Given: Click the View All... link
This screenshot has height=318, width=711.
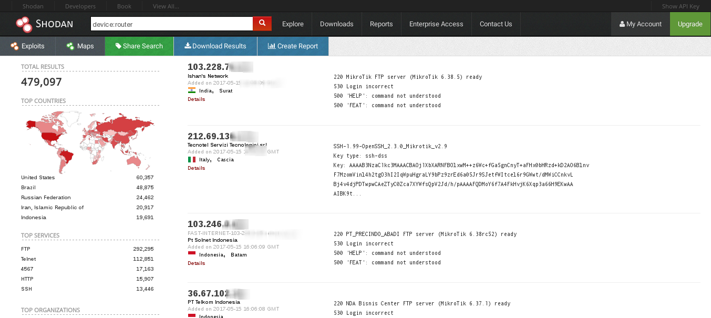Looking at the screenshot, I should [x=166, y=6].
